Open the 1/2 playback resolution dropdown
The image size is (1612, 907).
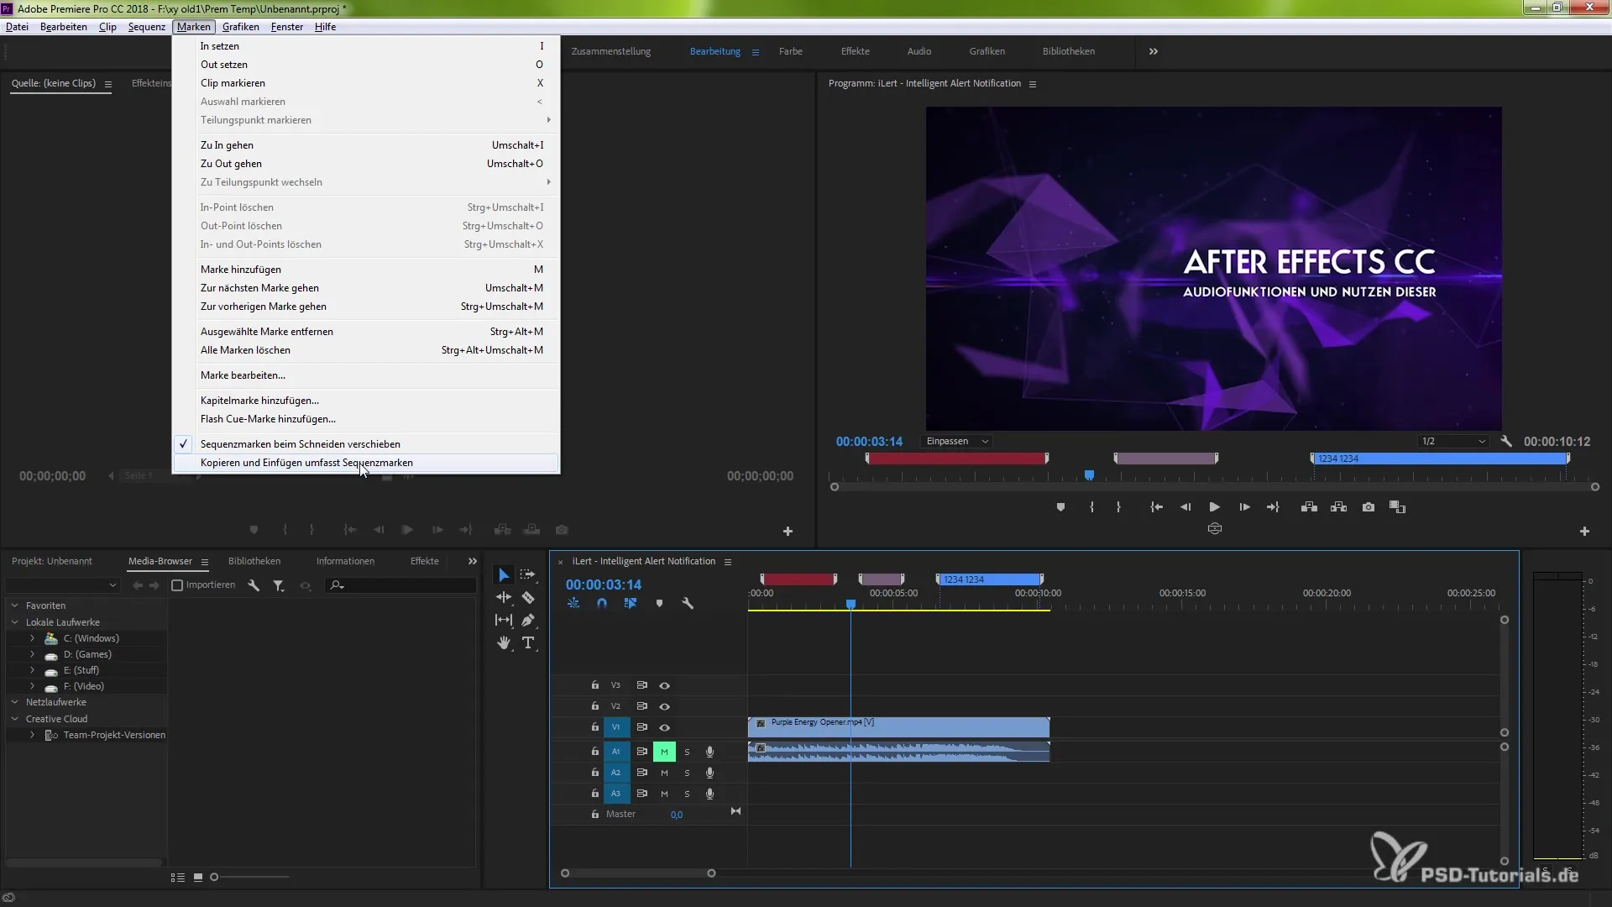coord(1453,442)
